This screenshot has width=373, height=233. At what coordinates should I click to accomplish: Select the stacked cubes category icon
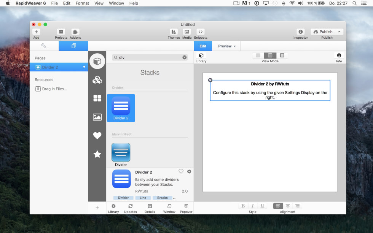(97, 80)
